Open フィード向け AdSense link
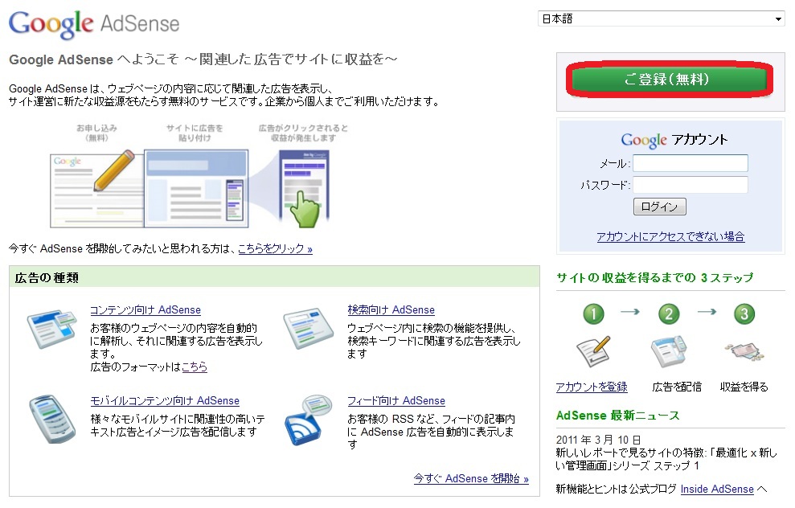 tap(396, 400)
